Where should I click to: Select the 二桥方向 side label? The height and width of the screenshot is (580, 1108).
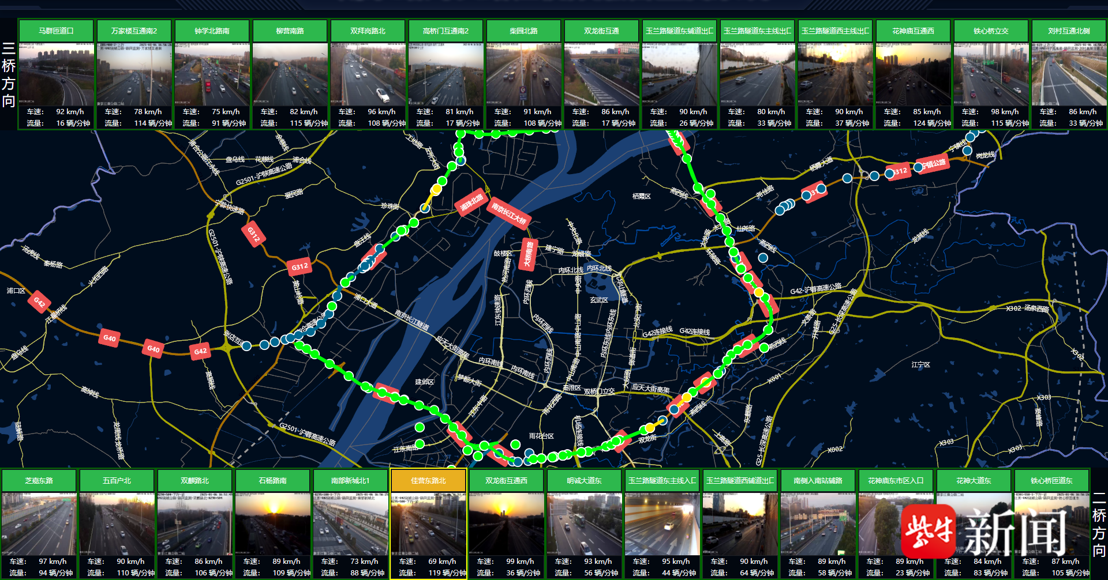1099,525
